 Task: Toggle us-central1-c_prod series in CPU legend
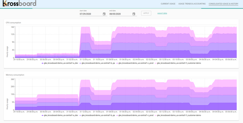(135, 63)
